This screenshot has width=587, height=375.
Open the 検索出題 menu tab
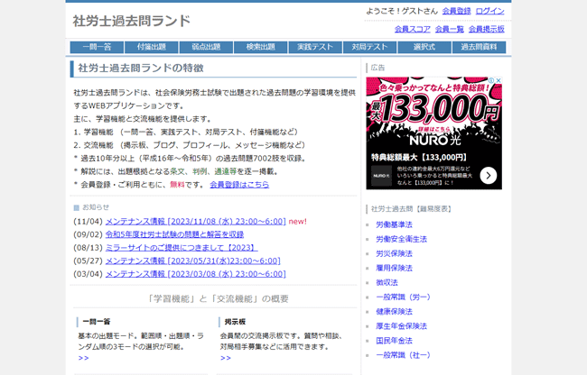click(x=261, y=47)
